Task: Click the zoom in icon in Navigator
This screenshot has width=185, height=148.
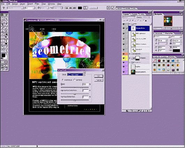Action: click(x=179, y=28)
